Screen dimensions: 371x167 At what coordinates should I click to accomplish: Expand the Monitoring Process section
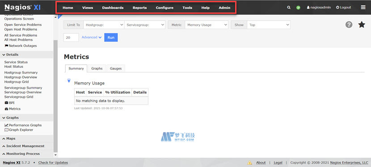pyautogui.click(x=26, y=154)
